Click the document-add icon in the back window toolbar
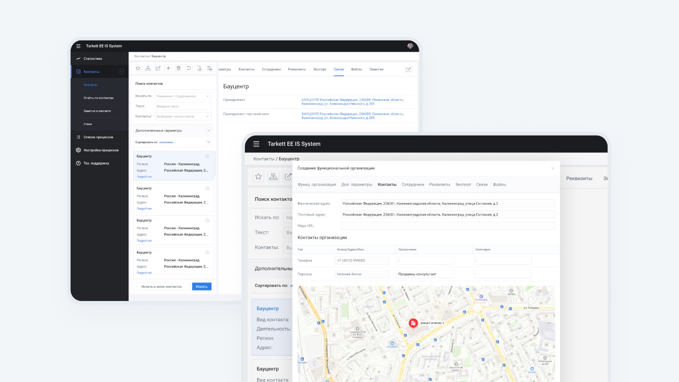The width and height of the screenshot is (679, 382). coord(199,68)
